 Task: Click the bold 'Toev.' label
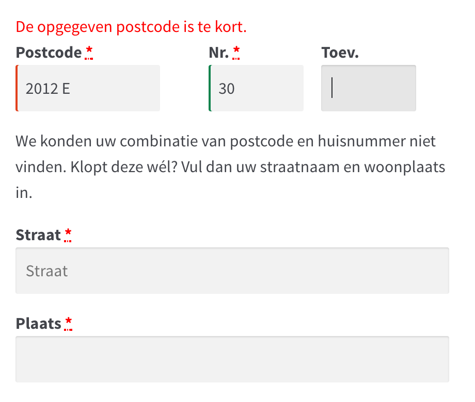tap(340, 53)
